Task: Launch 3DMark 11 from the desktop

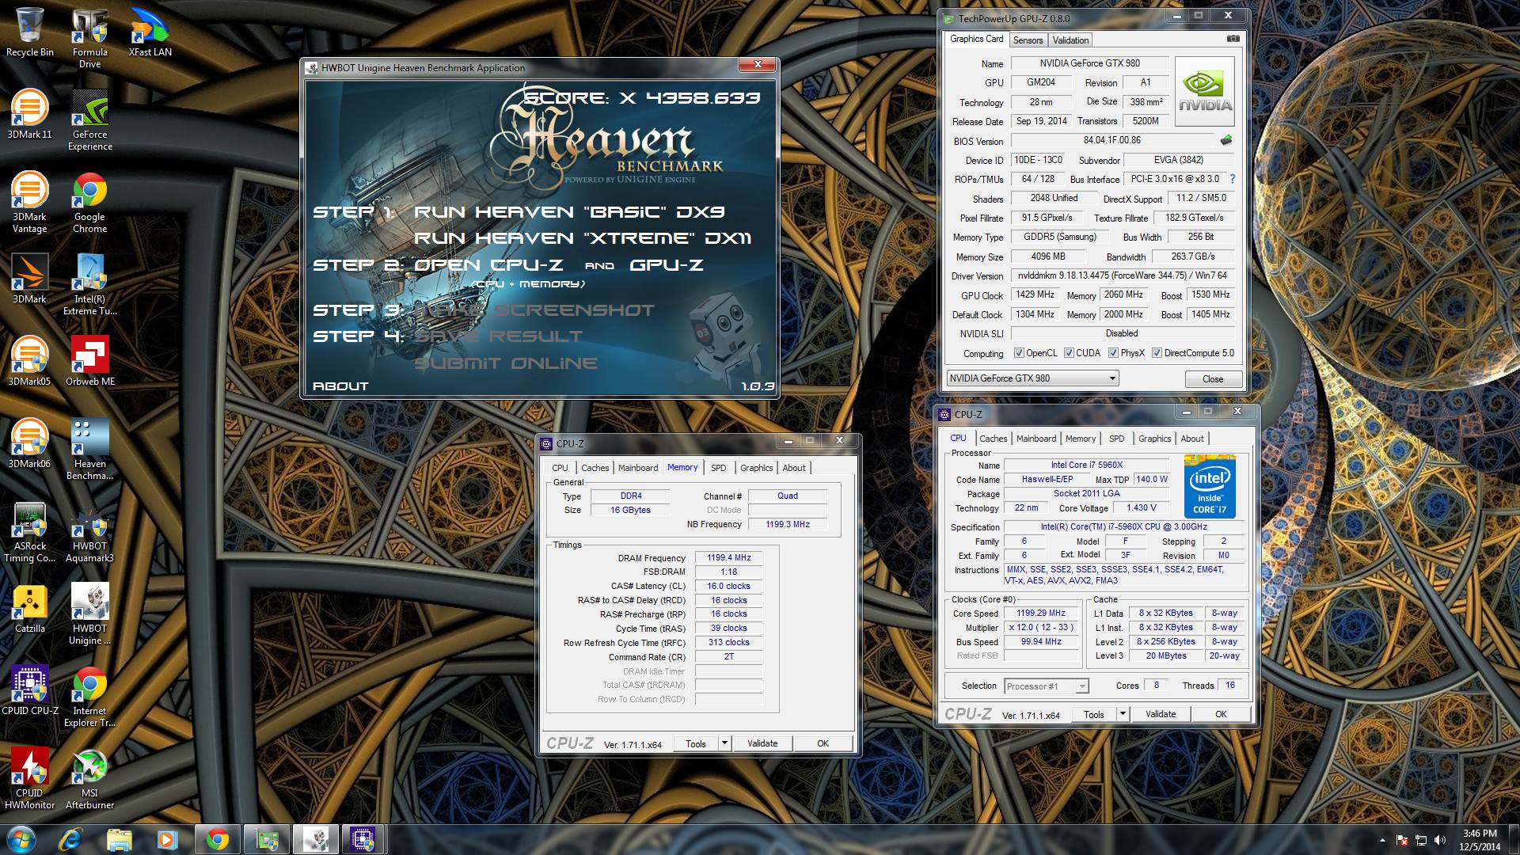Action: (x=30, y=115)
